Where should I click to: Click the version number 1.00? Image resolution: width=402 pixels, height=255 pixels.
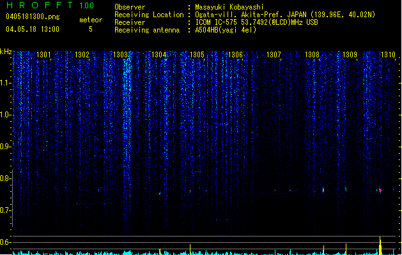pyautogui.click(x=87, y=6)
